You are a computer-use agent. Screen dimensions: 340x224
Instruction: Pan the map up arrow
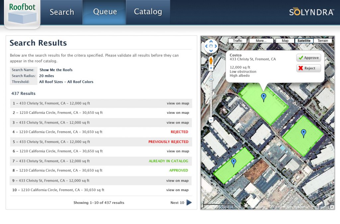(211, 41)
